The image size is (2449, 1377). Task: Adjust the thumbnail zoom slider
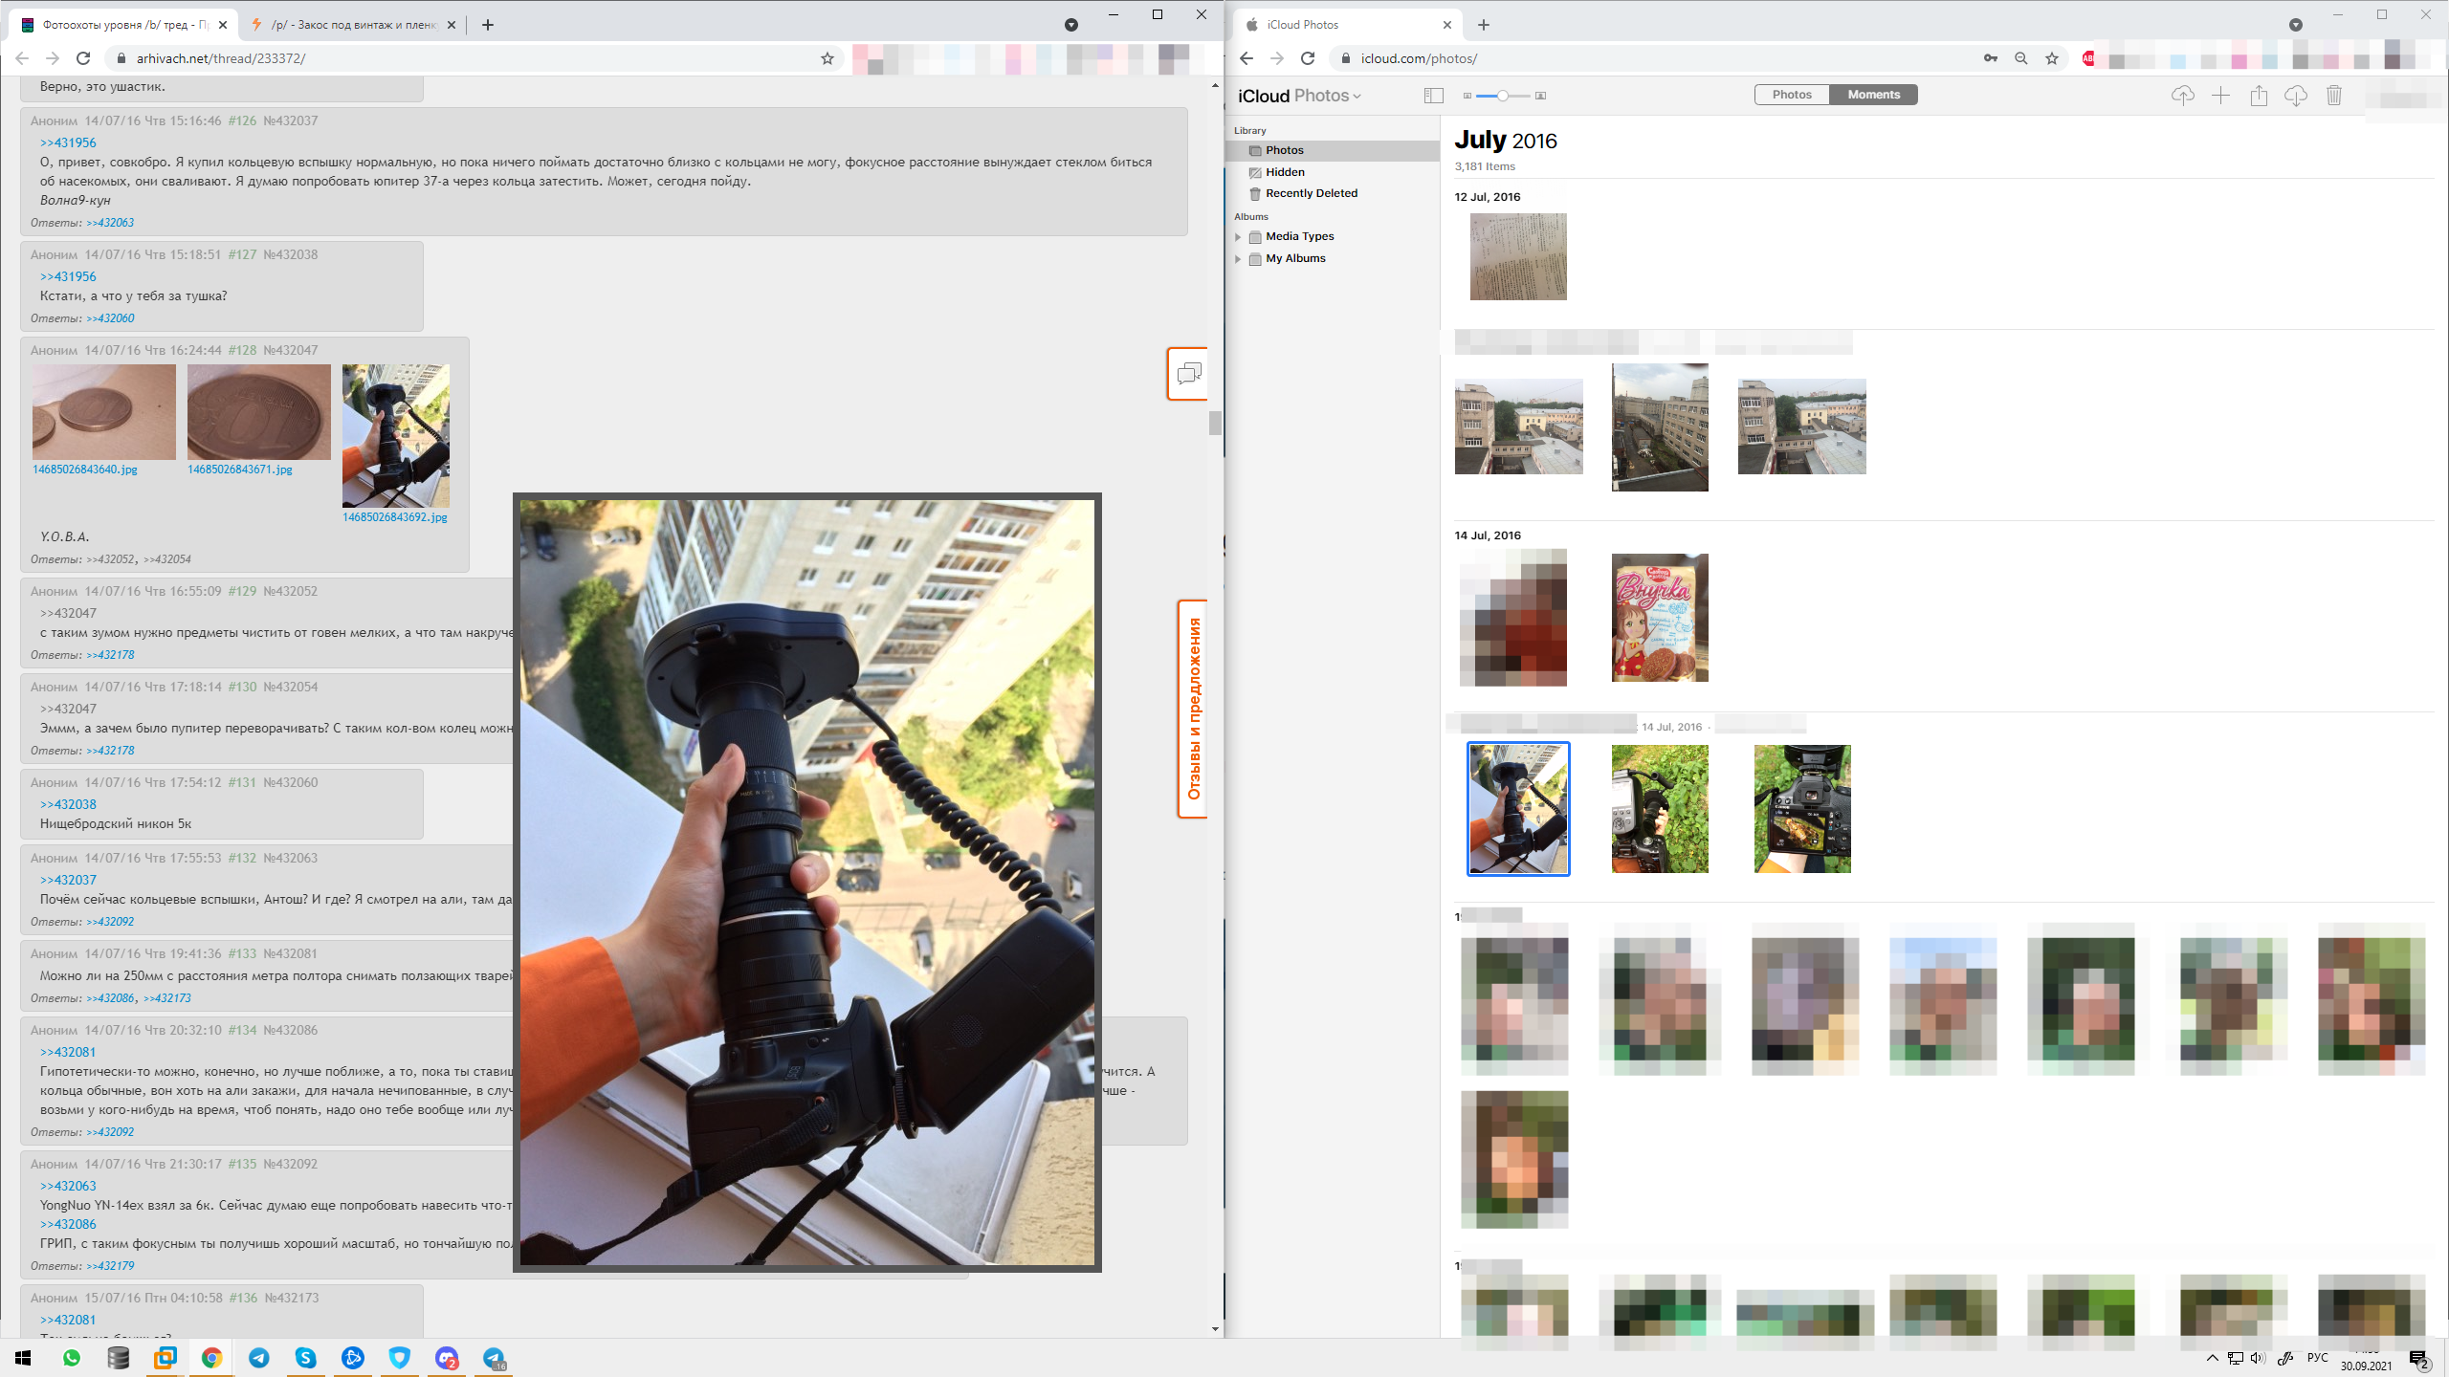pyautogui.click(x=1503, y=96)
